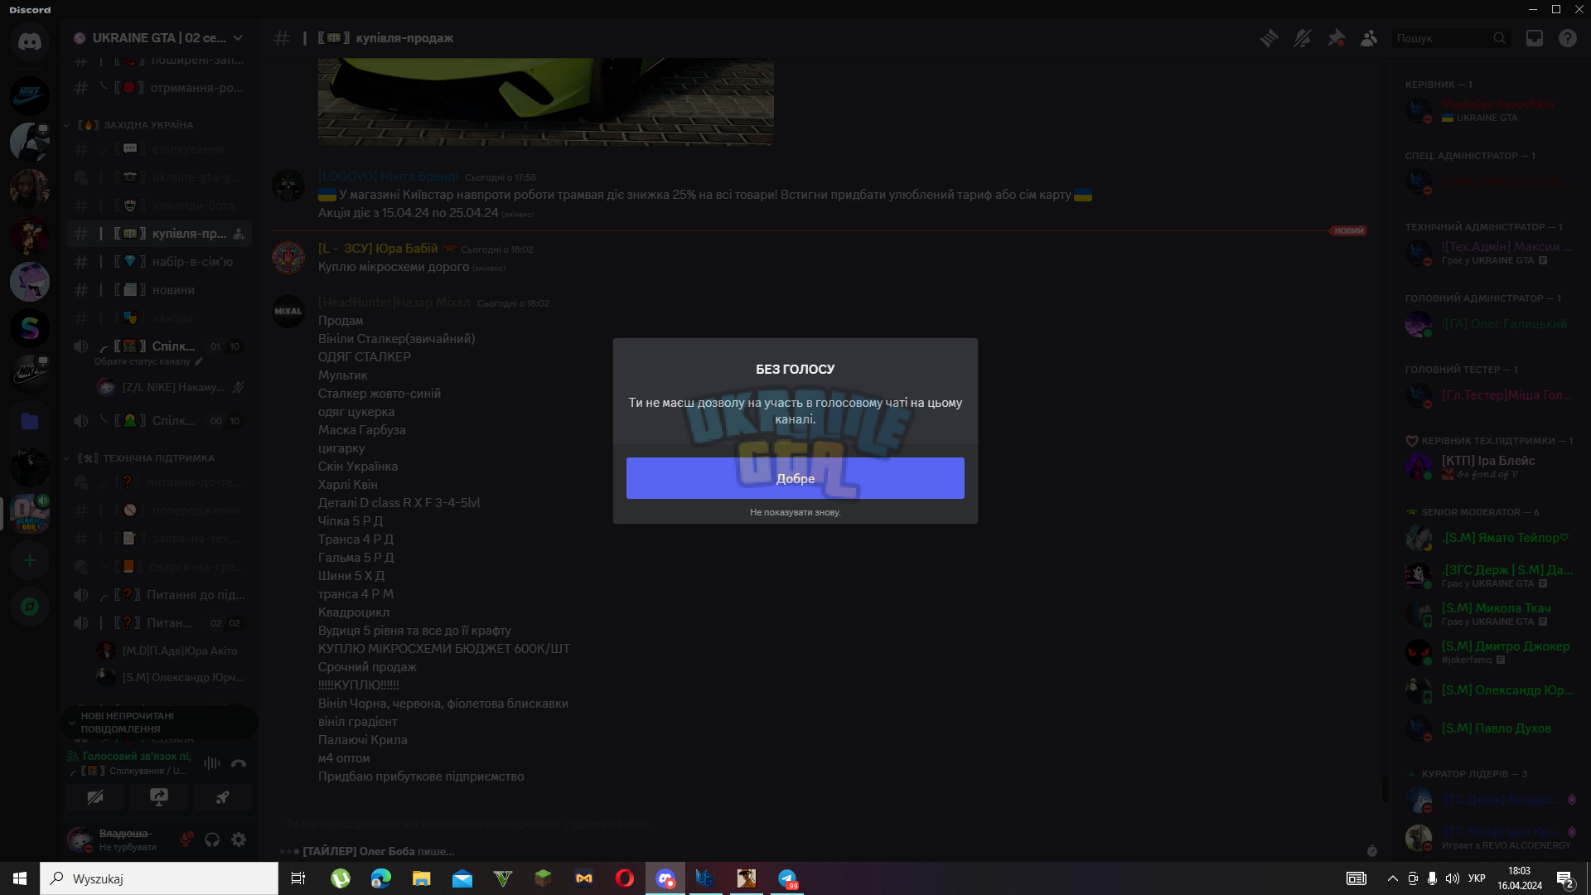Open the Inbox icon in header
The height and width of the screenshot is (895, 1591).
(1535, 38)
